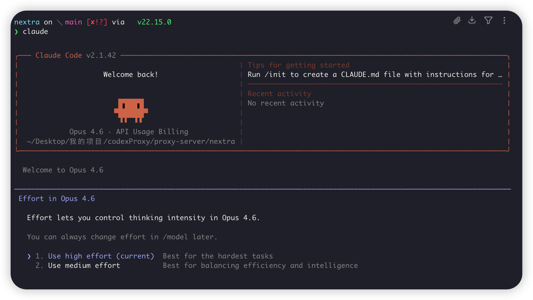Click the "Tips for getting started" heading
Image resolution: width=533 pixels, height=300 pixels.
298,65
